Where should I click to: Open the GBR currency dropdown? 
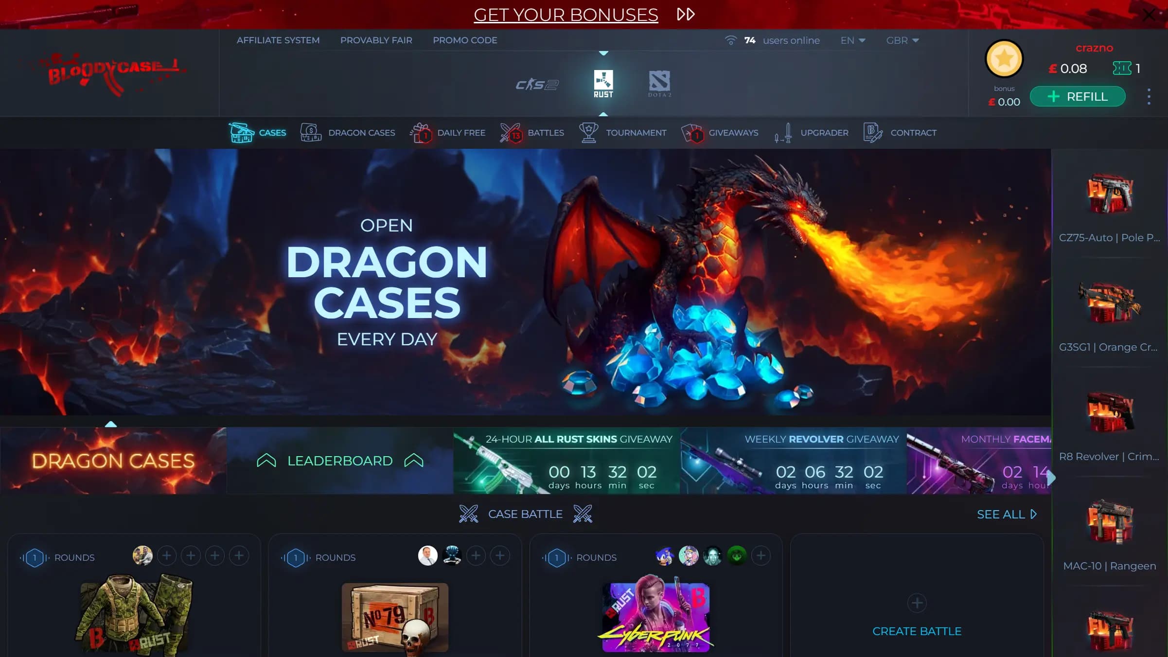[x=903, y=40]
